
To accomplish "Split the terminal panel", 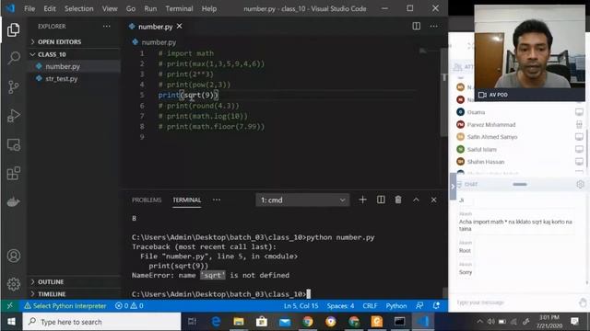I will 381,200.
